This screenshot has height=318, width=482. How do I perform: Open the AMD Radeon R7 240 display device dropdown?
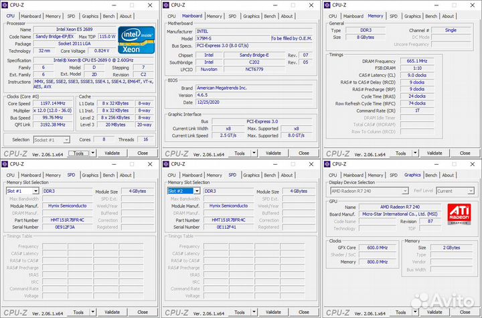(405, 191)
